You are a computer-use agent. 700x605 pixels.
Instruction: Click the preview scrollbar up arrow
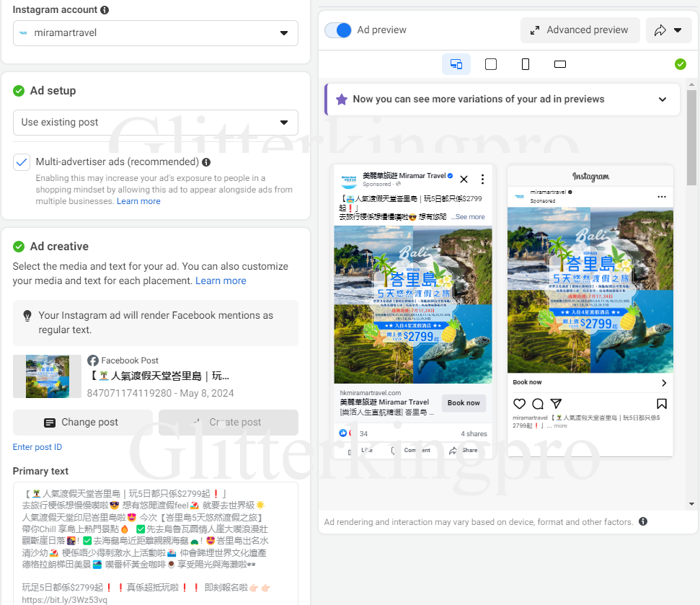click(691, 84)
